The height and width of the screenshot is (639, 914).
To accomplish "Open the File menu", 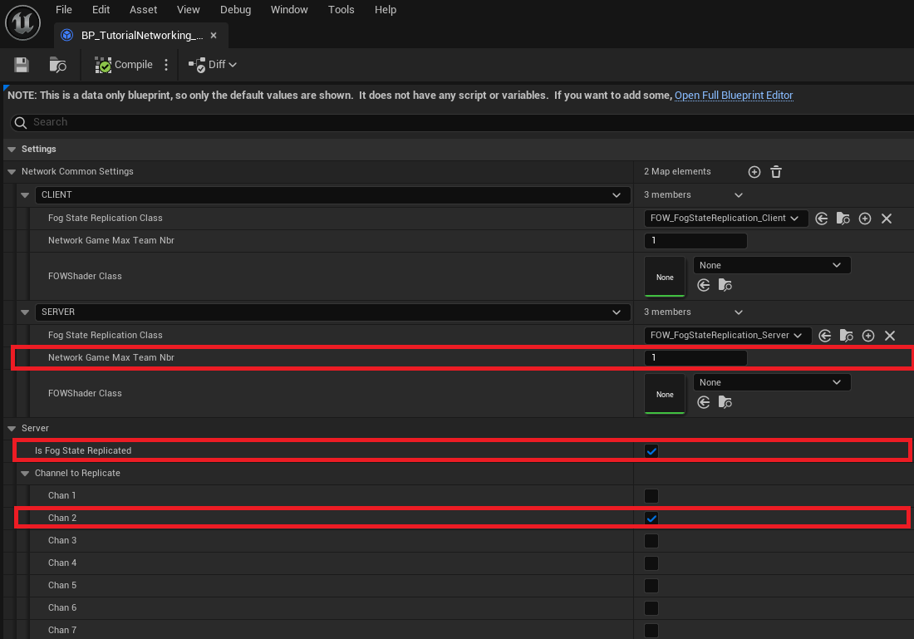I will 63,10.
